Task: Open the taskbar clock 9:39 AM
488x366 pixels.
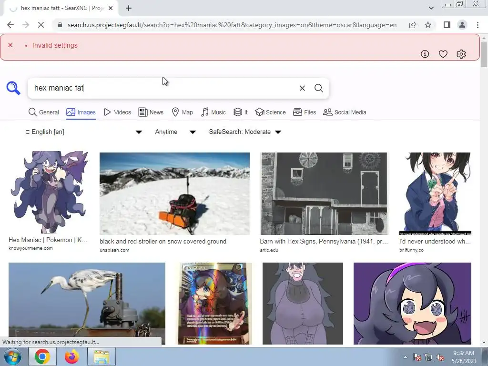Action: click(x=464, y=357)
